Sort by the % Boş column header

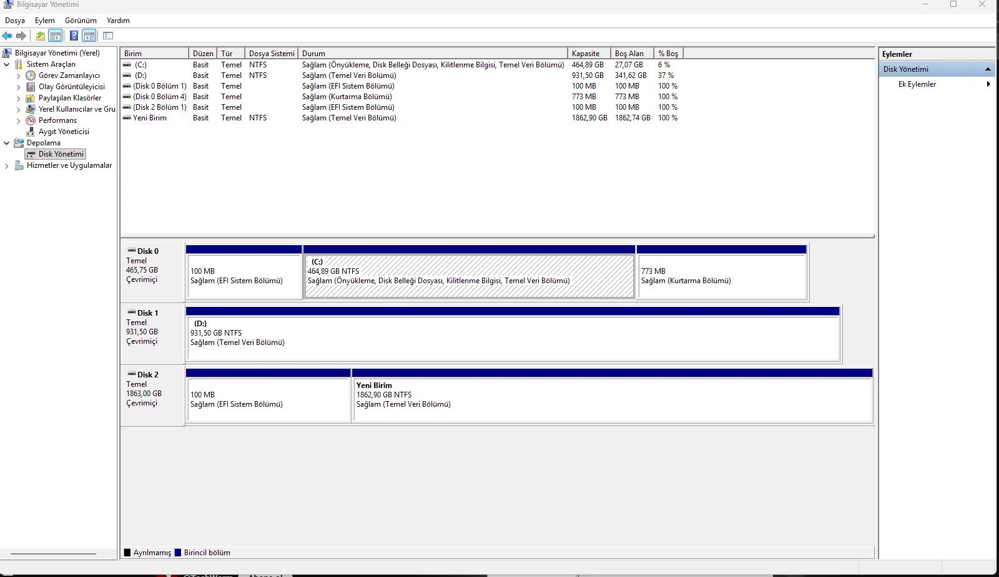coord(668,54)
